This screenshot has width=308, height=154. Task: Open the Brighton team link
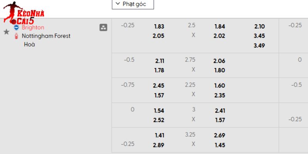click(x=33, y=27)
